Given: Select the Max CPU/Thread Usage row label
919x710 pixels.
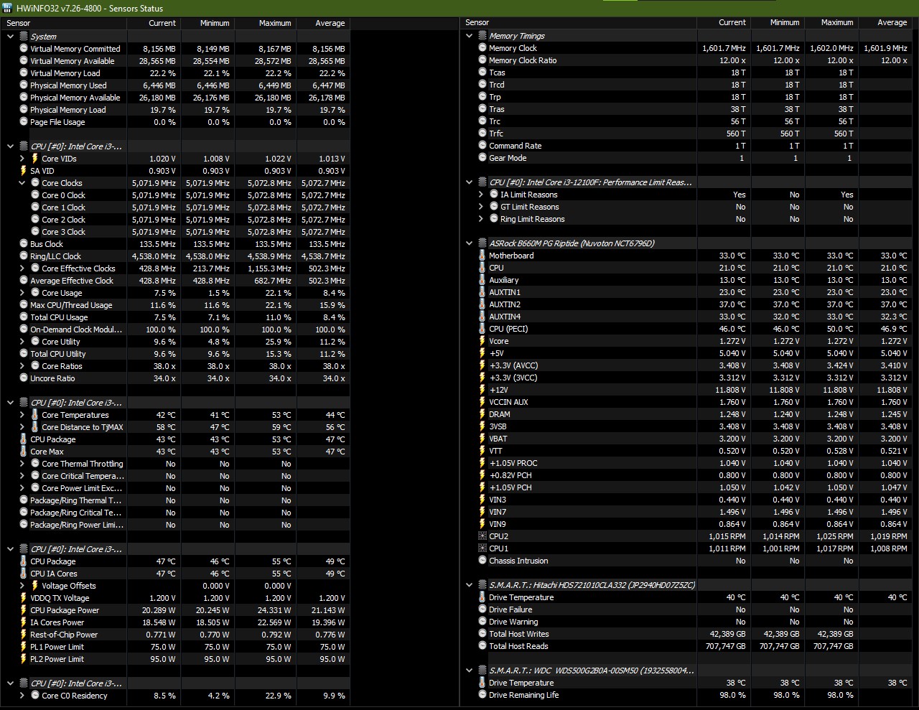Looking at the screenshot, I should [x=71, y=304].
